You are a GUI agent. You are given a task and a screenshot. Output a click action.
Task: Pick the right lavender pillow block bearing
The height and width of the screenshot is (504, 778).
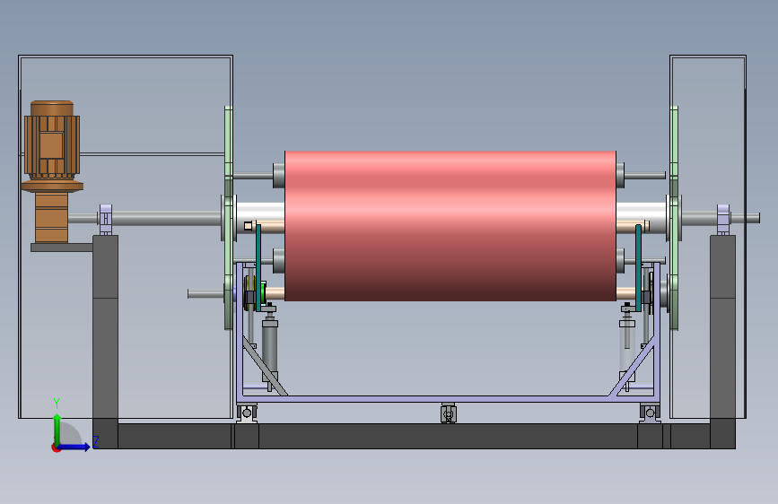pyautogui.click(x=723, y=219)
